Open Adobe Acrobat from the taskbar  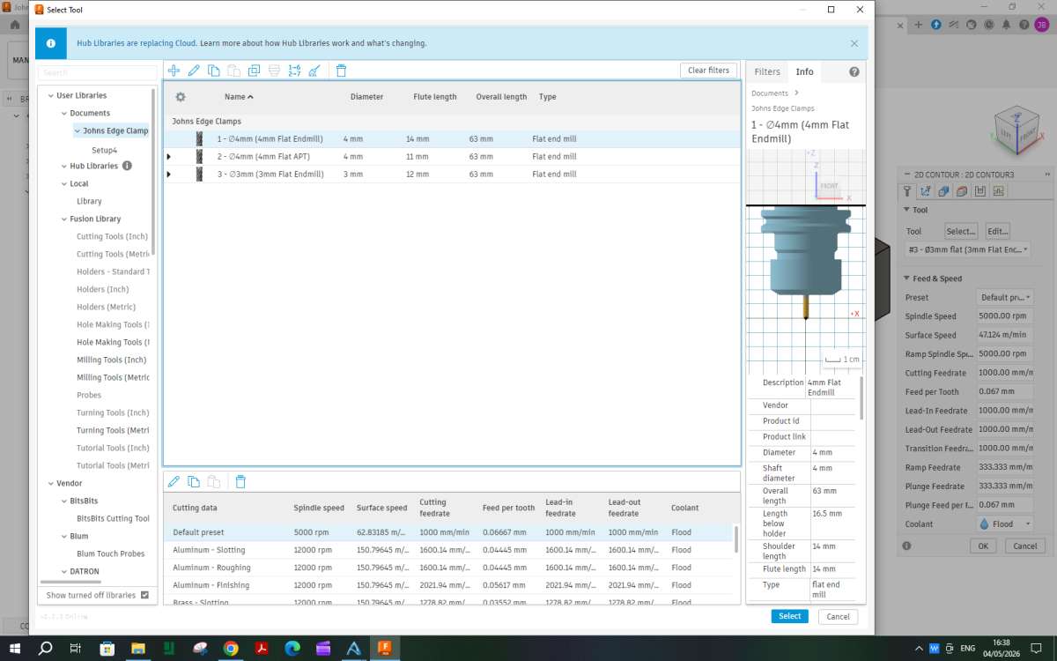click(262, 648)
